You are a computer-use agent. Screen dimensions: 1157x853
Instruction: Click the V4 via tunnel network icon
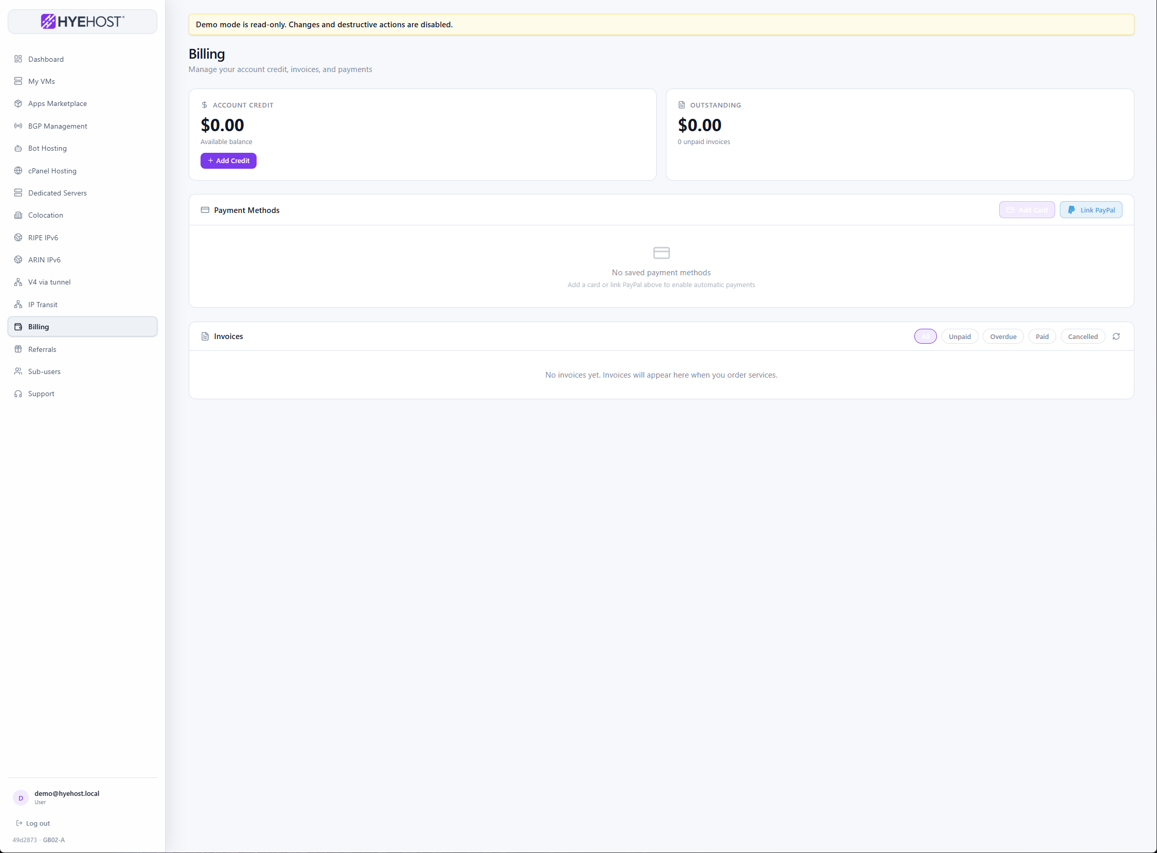(x=18, y=282)
